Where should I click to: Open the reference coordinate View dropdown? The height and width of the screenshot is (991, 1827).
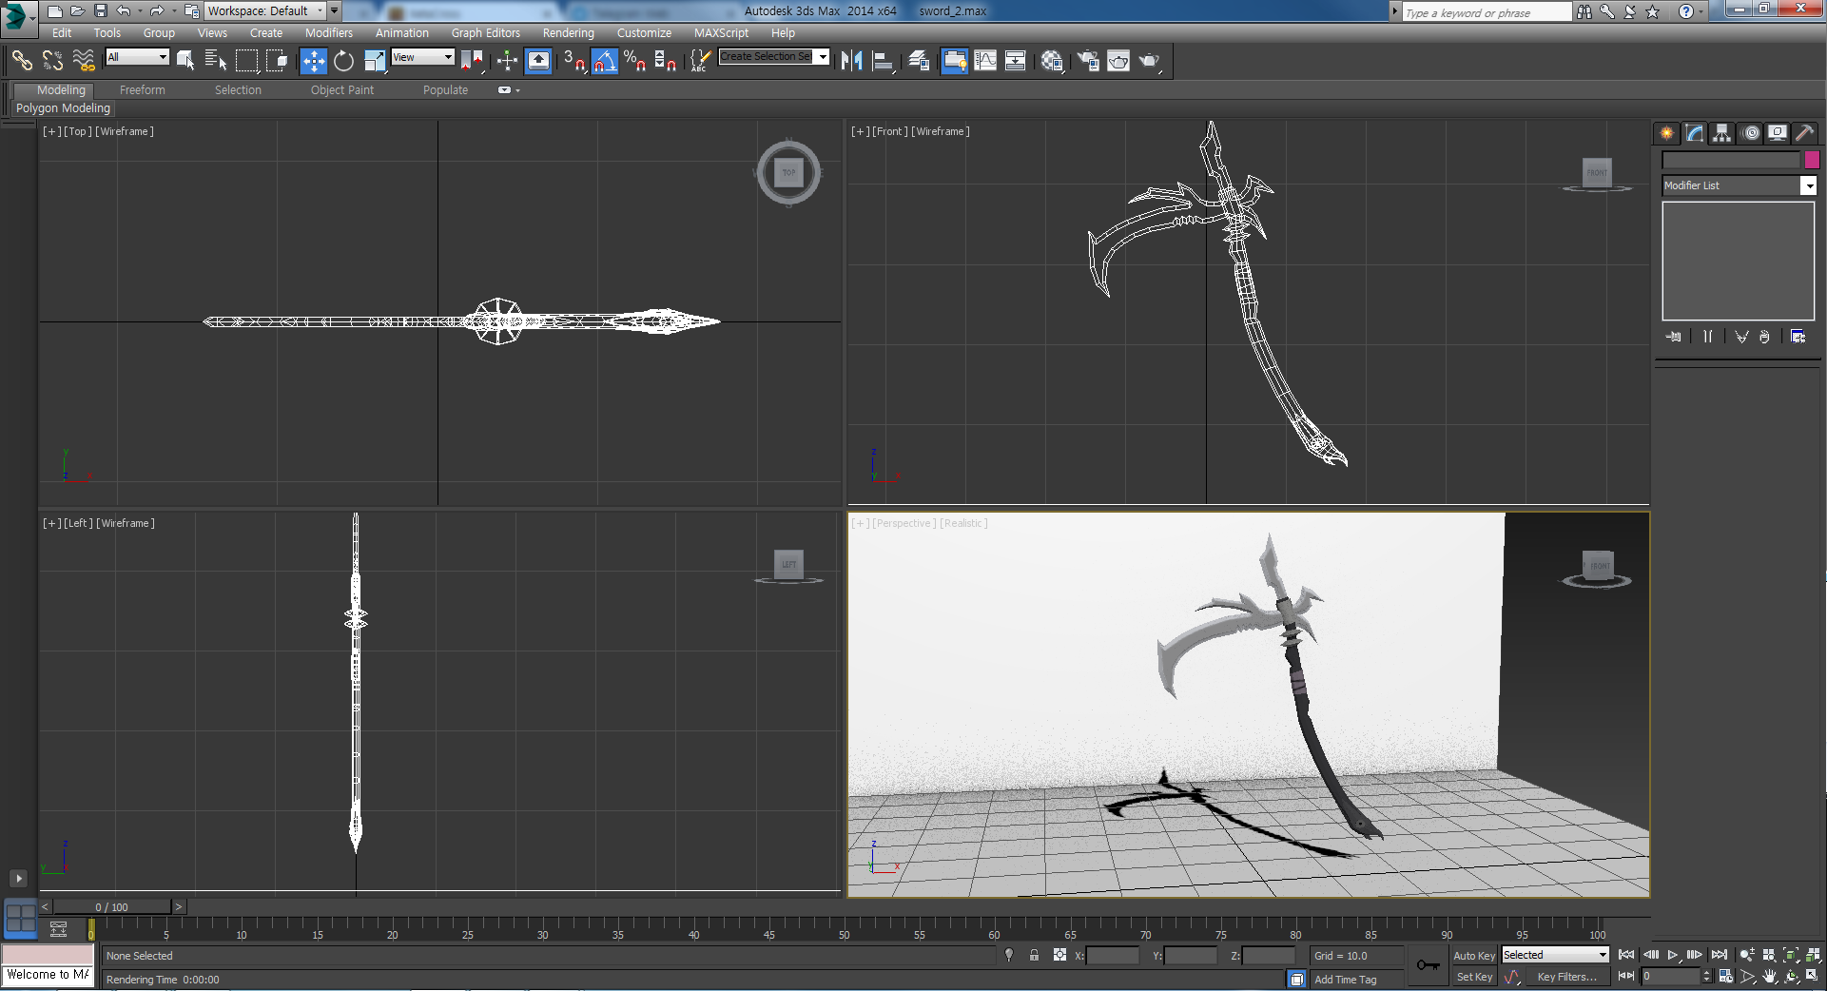[x=422, y=57]
